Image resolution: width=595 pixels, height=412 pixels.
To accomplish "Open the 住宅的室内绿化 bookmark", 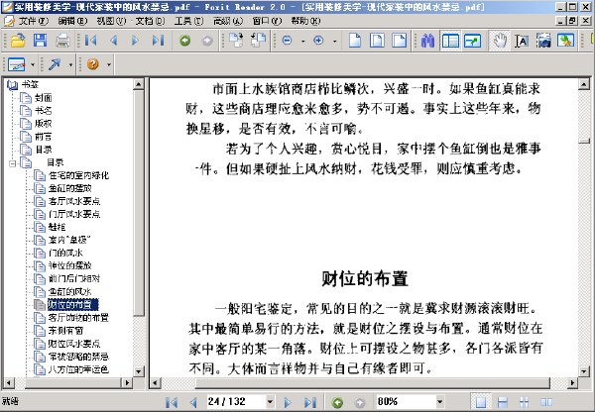I will click(x=78, y=175).
